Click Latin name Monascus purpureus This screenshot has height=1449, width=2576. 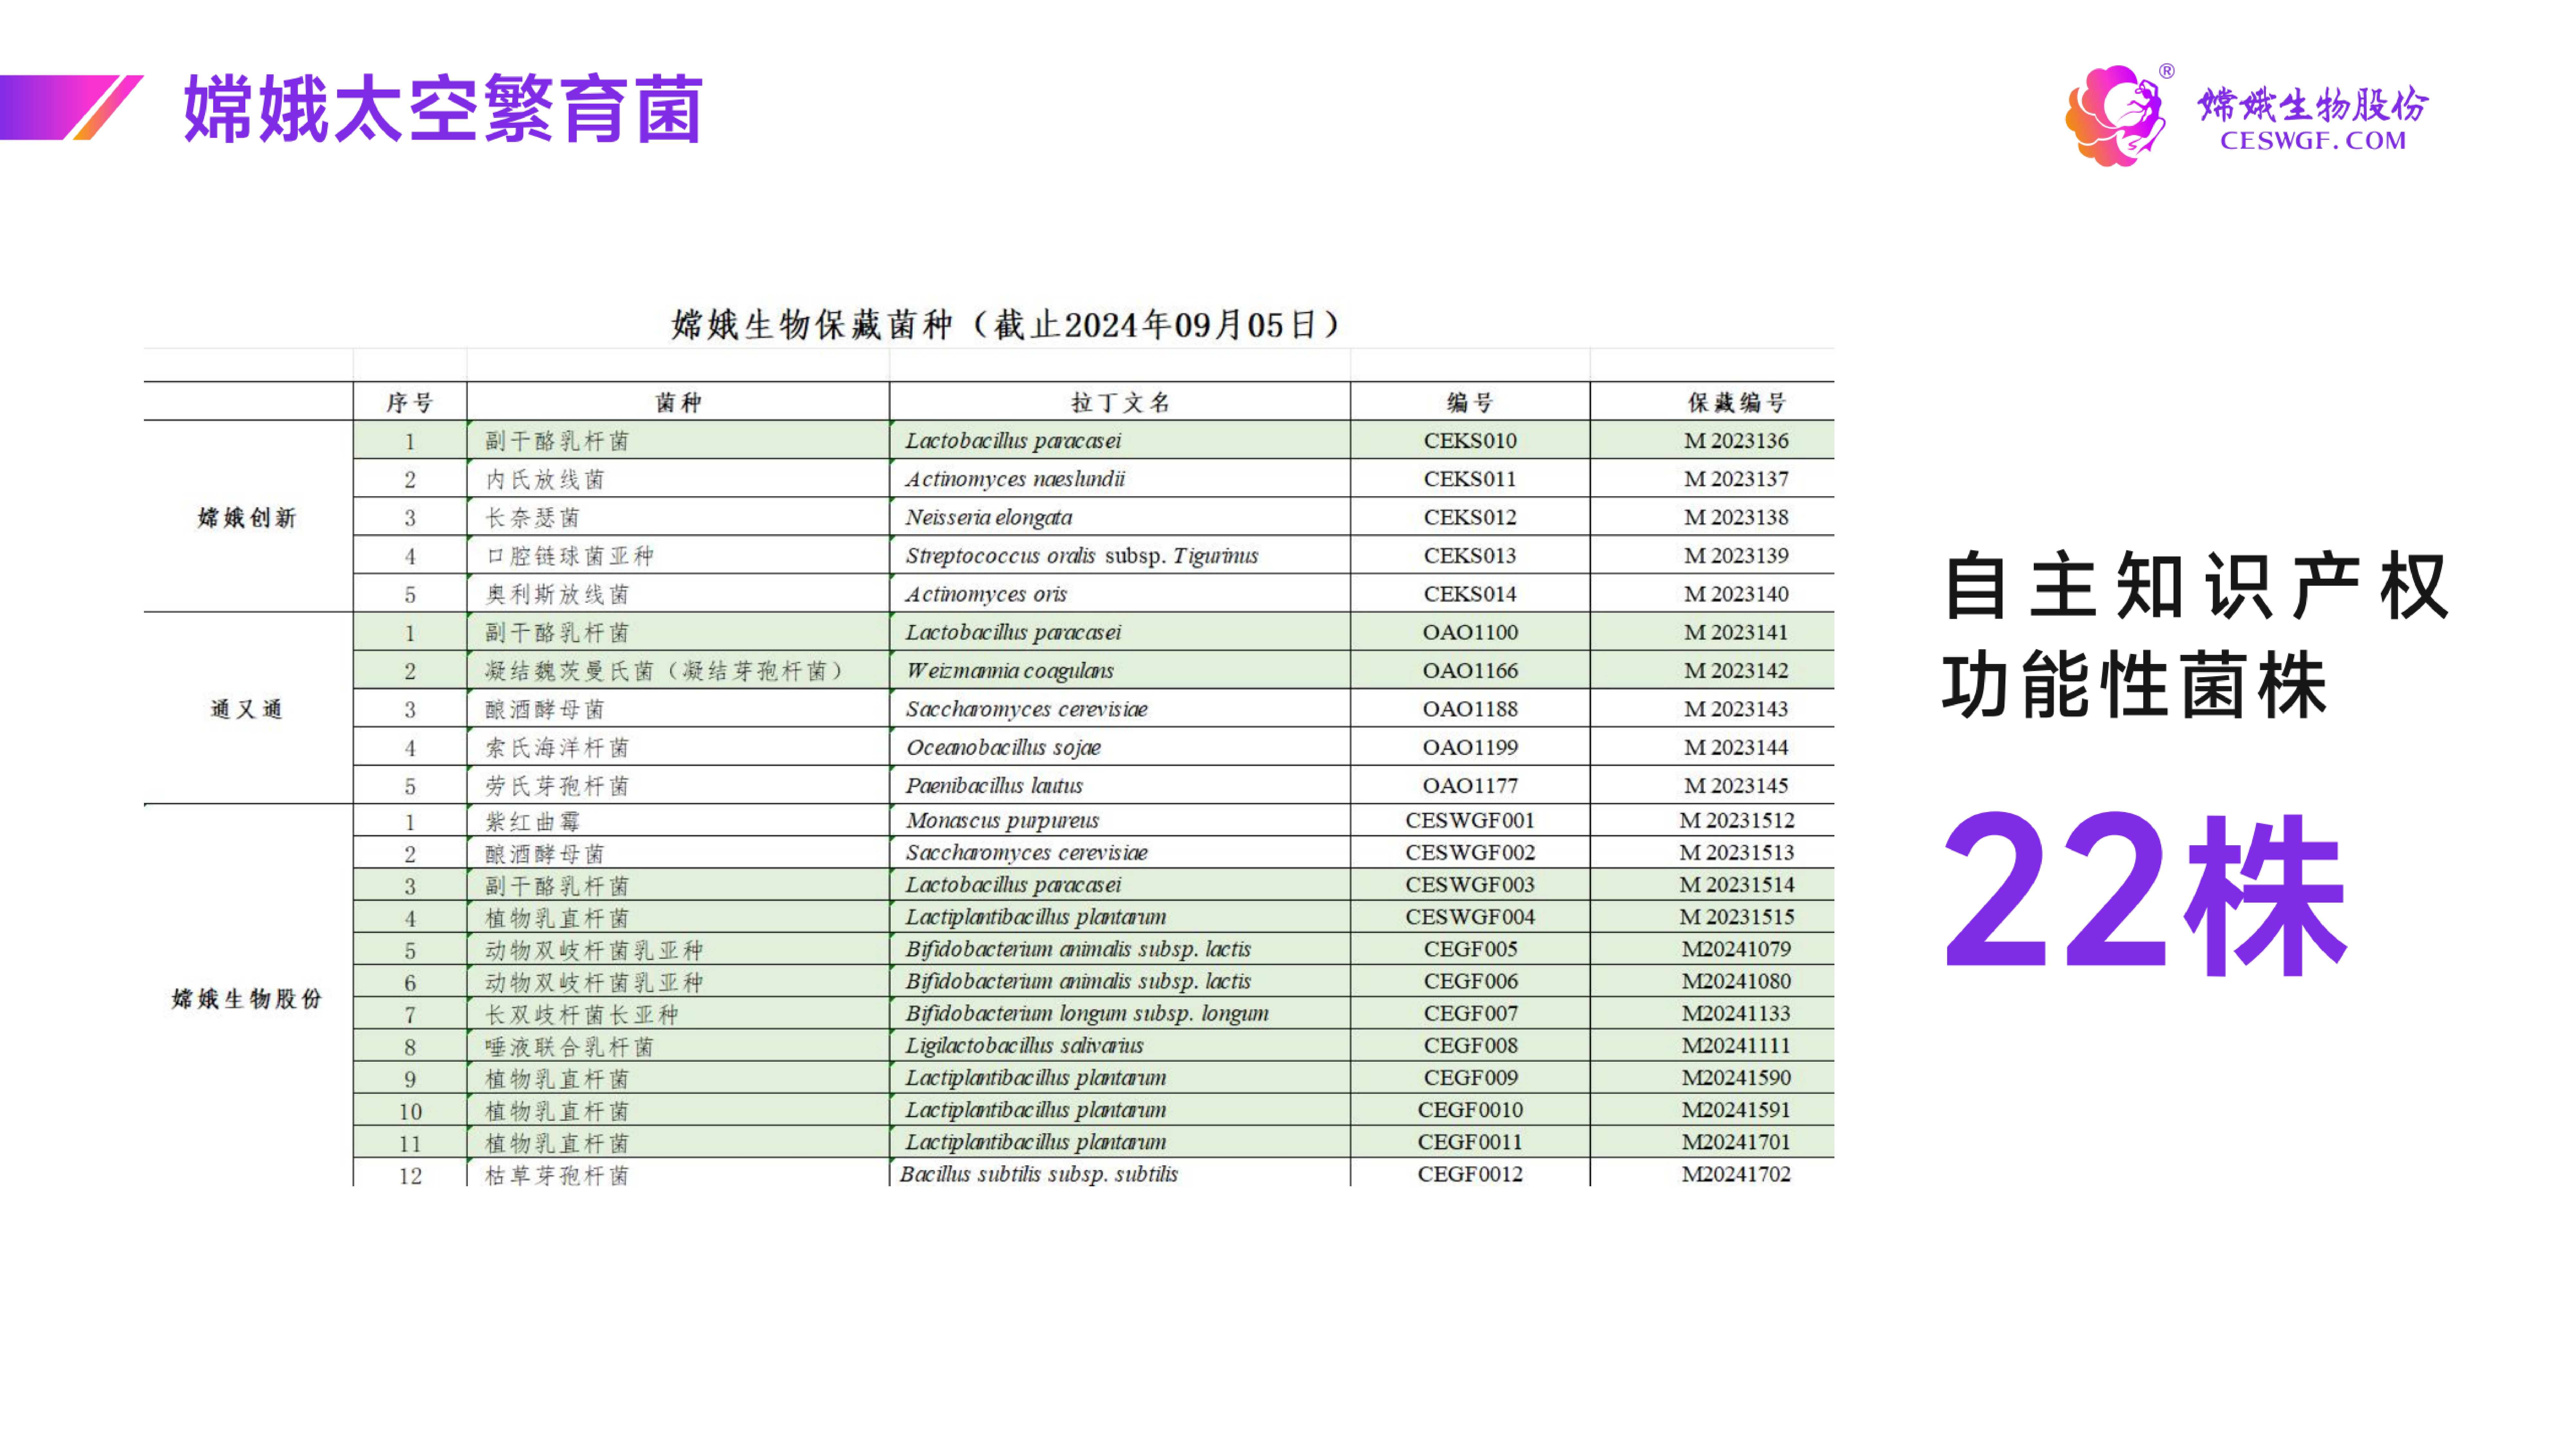tap(1002, 821)
